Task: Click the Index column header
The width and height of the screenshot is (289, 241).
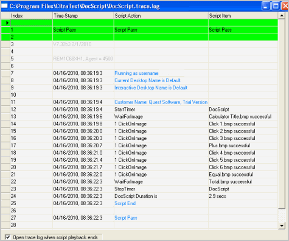Action: [x=31, y=16]
